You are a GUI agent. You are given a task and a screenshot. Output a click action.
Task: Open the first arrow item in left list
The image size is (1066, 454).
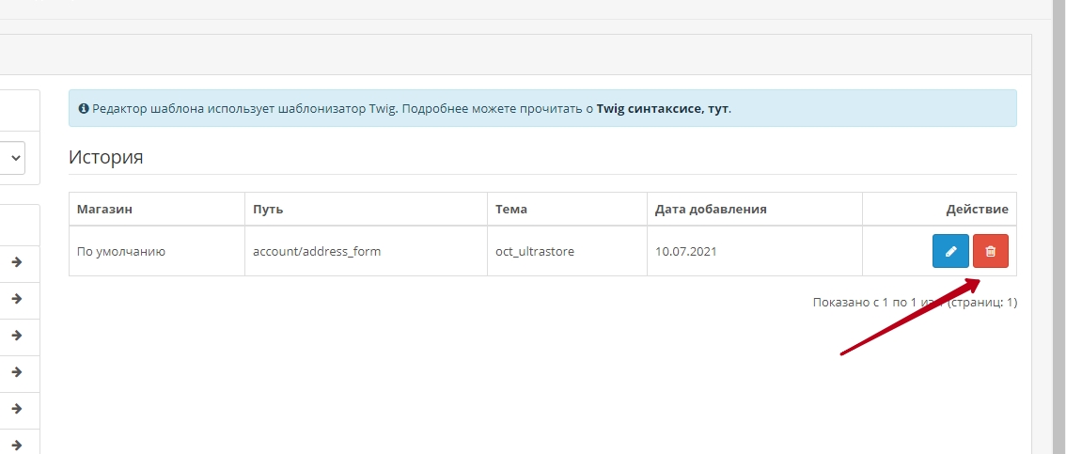coord(17,262)
